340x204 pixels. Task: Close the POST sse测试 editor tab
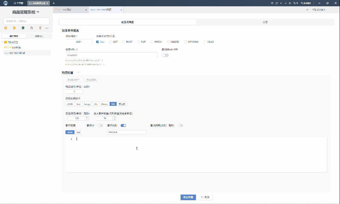point(86,10)
